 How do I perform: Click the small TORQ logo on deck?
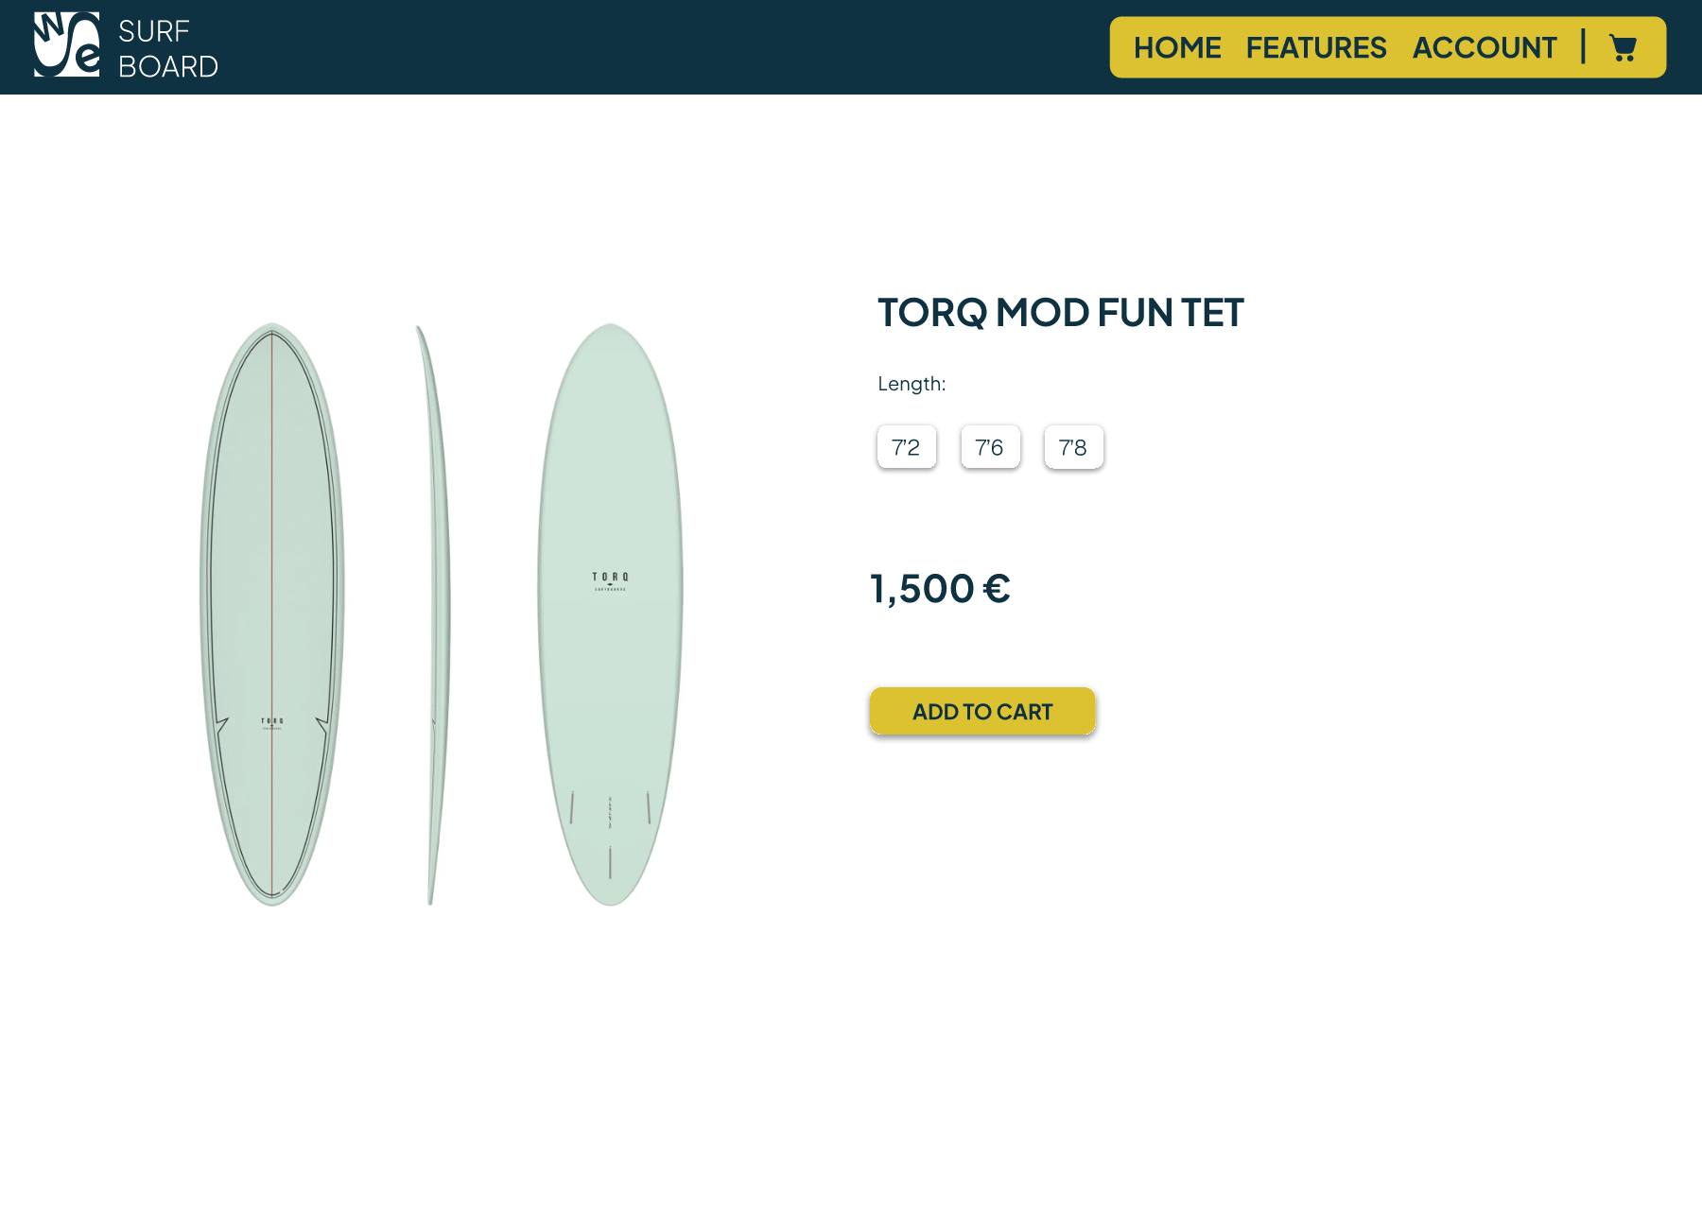click(272, 723)
